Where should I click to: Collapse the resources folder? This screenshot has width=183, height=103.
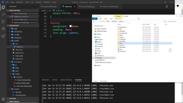coord(10,62)
